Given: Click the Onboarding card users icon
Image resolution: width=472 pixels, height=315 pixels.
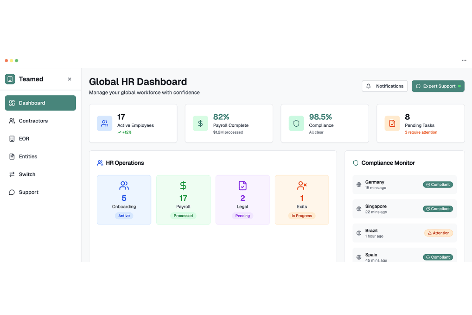Looking at the screenshot, I should click(x=124, y=185).
